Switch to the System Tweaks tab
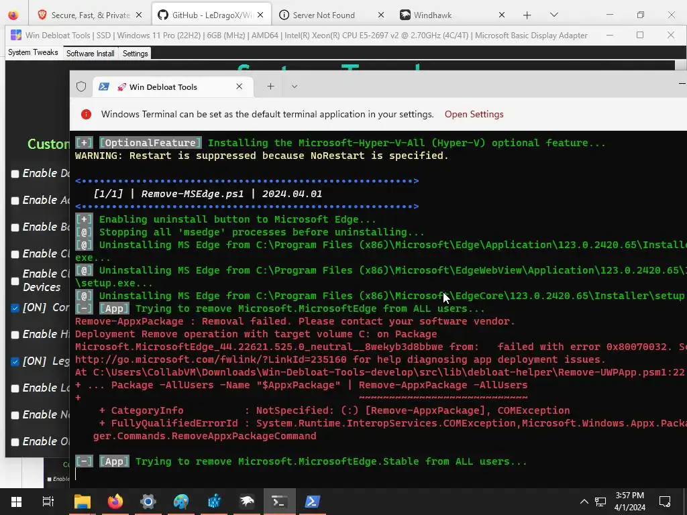 point(33,52)
